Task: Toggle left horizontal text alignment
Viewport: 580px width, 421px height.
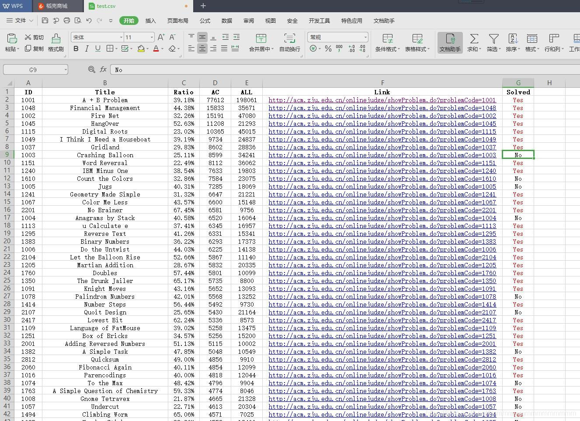Action: click(191, 48)
